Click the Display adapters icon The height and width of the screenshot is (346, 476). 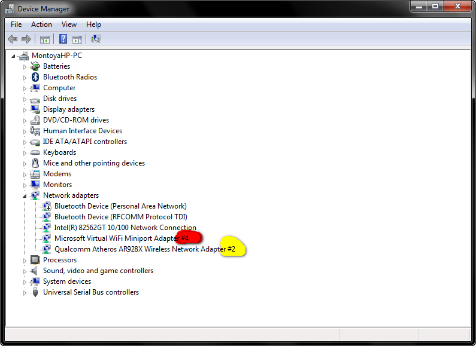tap(35, 109)
